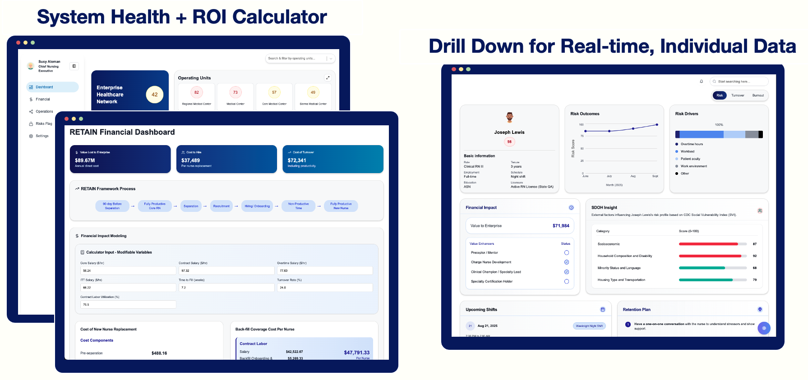
Task: Click the Risks Flag lock icon
Action: [31, 124]
